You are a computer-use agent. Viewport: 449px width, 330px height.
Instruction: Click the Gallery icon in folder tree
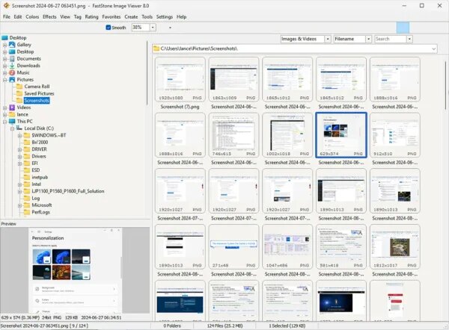click(12, 45)
